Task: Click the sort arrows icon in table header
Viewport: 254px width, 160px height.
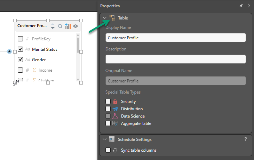Action: click(x=53, y=26)
